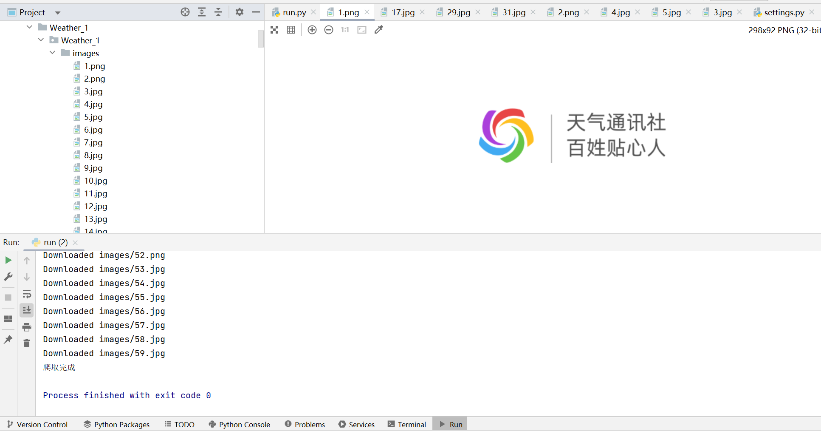Print the console output

click(x=27, y=327)
